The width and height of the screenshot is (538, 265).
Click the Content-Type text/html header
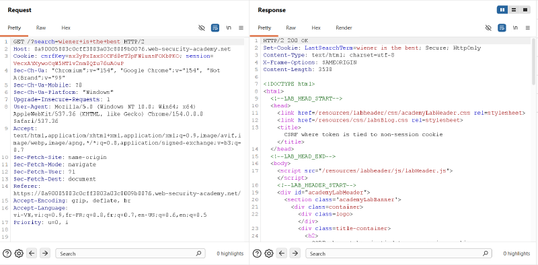click(329, 55)
